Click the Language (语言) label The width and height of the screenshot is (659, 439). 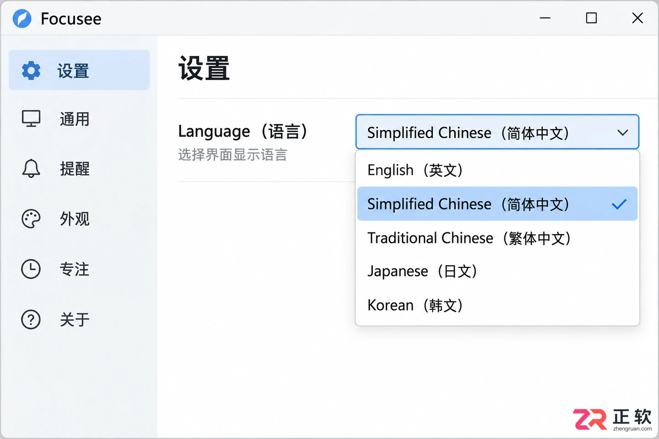[x=243, y=132]
